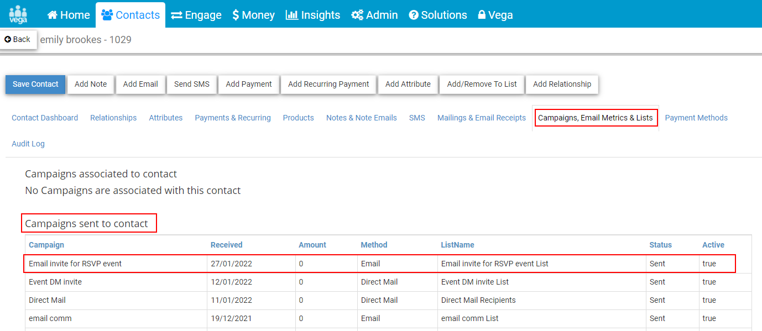
Task: Open the Mailings & Email Receipts tab
Action: pyautogui.click(x=482, y=118)
